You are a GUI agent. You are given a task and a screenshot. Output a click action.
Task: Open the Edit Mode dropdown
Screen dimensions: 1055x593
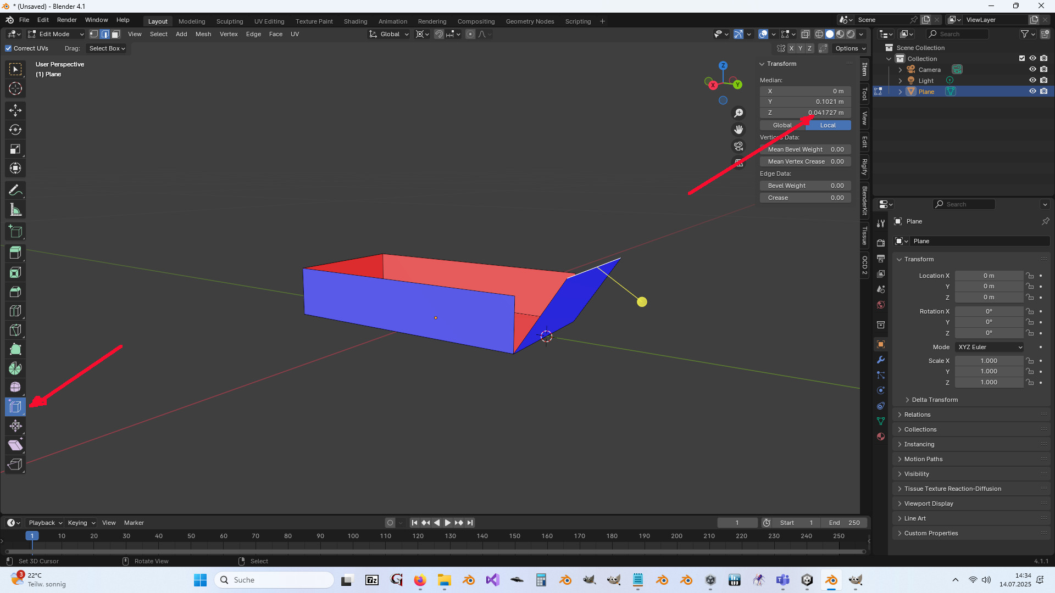click(x=55, y=34)
